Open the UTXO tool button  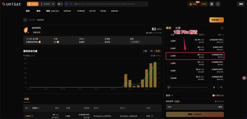click(204, 4)
